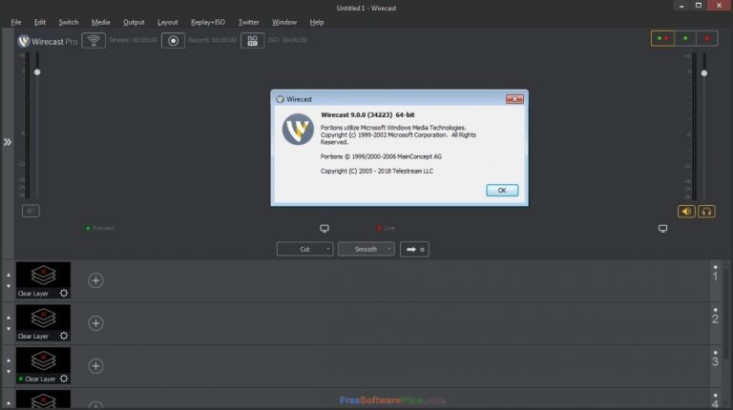Click the ISO recording icon

tap(252, 41)
